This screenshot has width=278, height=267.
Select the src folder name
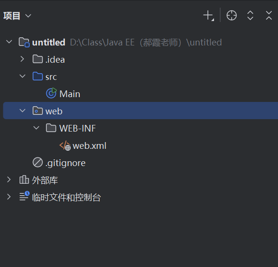[x=51, y=77]
